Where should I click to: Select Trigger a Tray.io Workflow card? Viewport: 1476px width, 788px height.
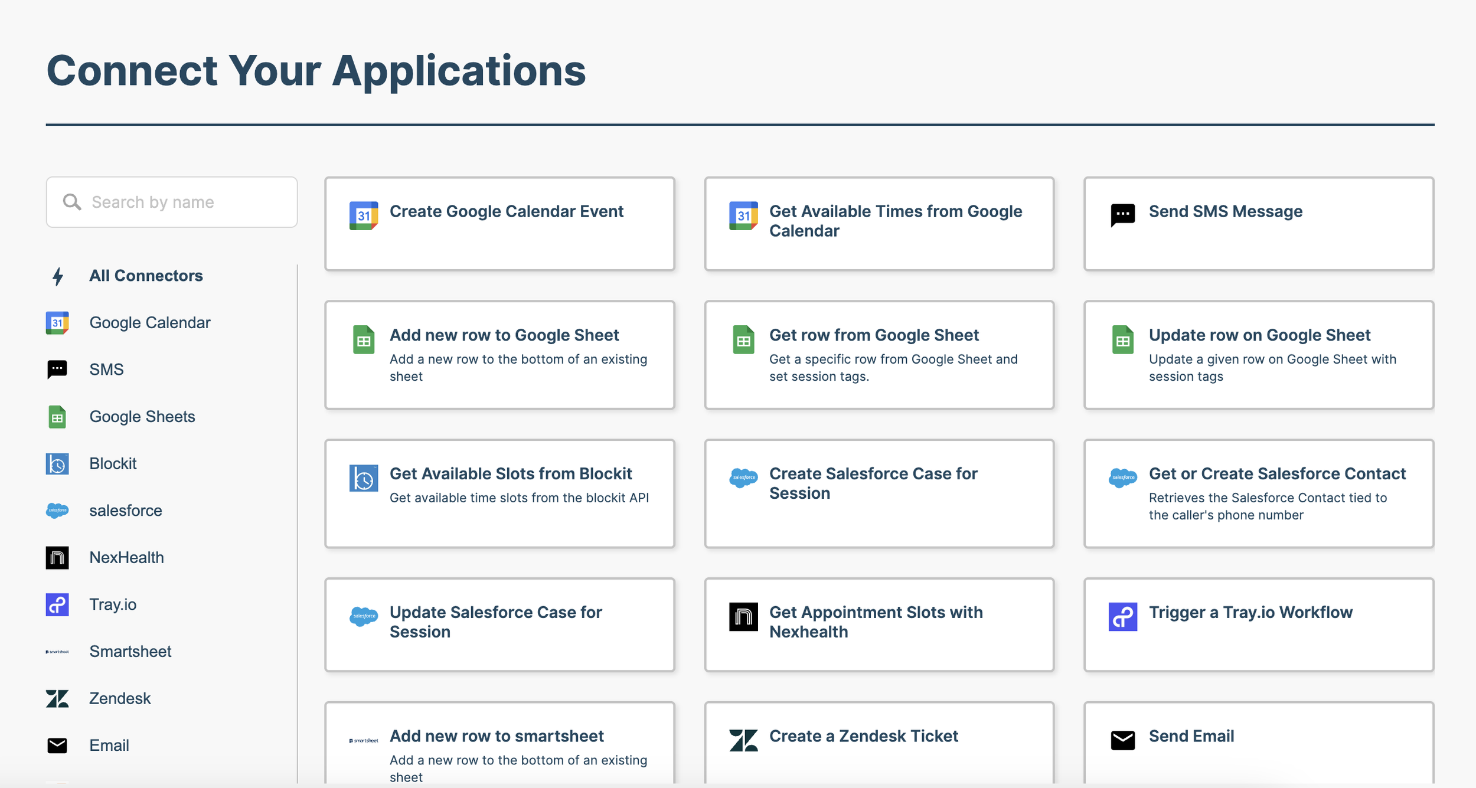(x=1258, y=624)
